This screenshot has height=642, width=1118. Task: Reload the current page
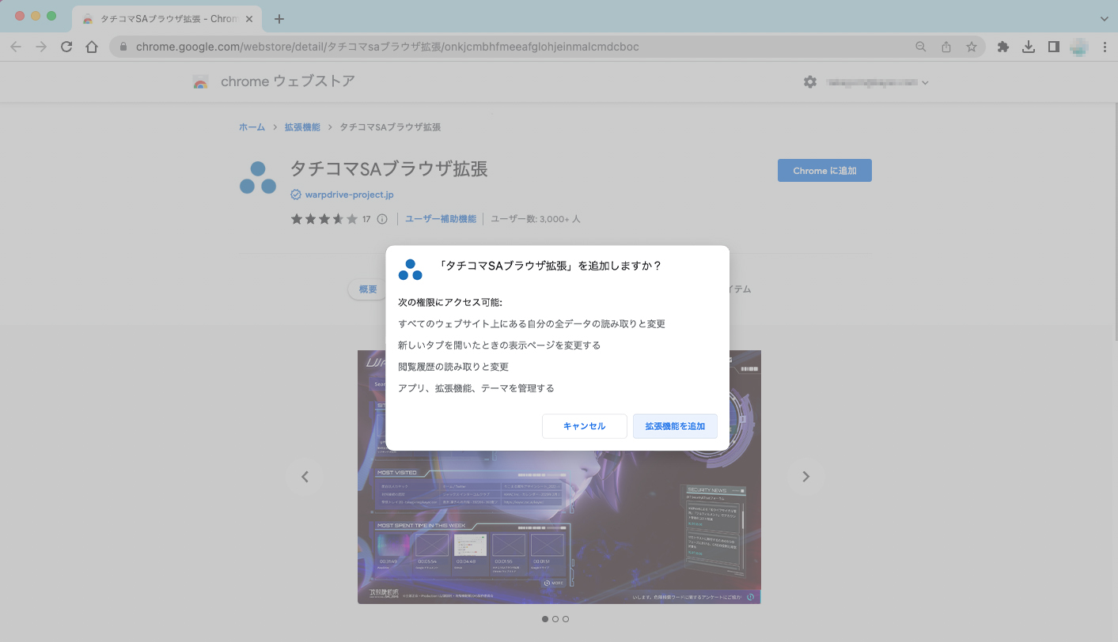pos(66,47)
